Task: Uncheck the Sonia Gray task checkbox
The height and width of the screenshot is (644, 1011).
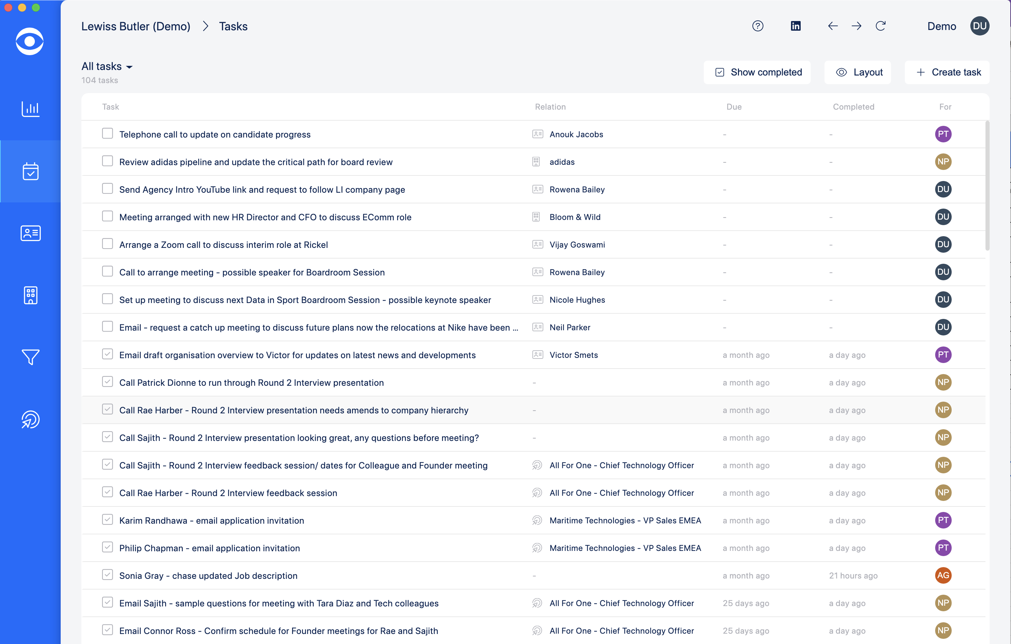Action: click(x=108, y=575)
